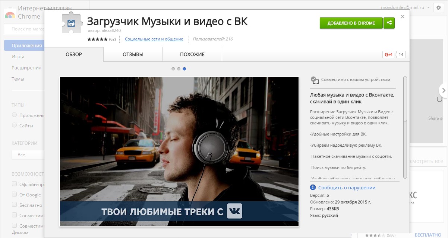This screenshot has height=238, width=448.
Task: Select the first slide dot
Action: [173, 69]
